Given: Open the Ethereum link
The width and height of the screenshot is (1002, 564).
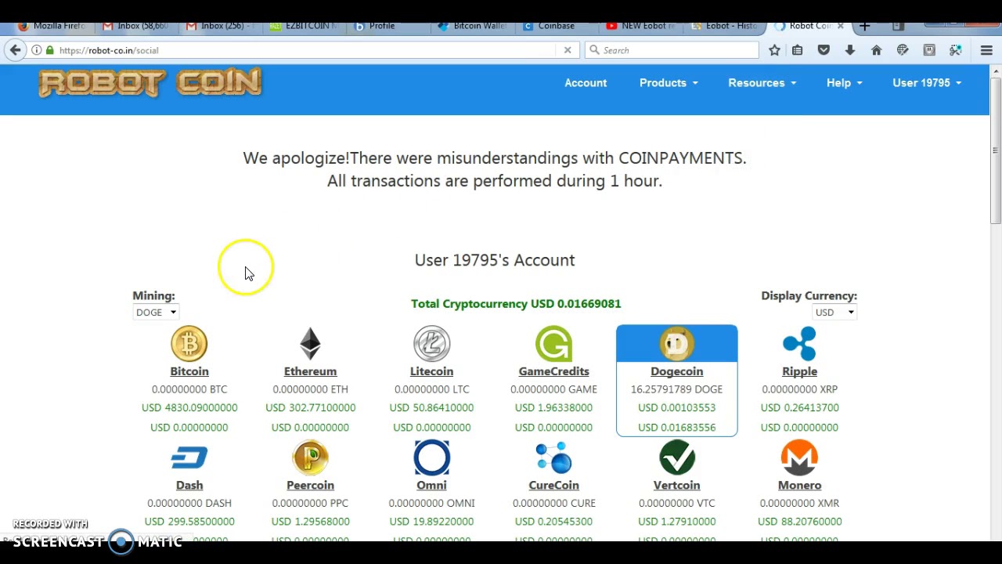Looking at the screenshot, I should [310, 371].
